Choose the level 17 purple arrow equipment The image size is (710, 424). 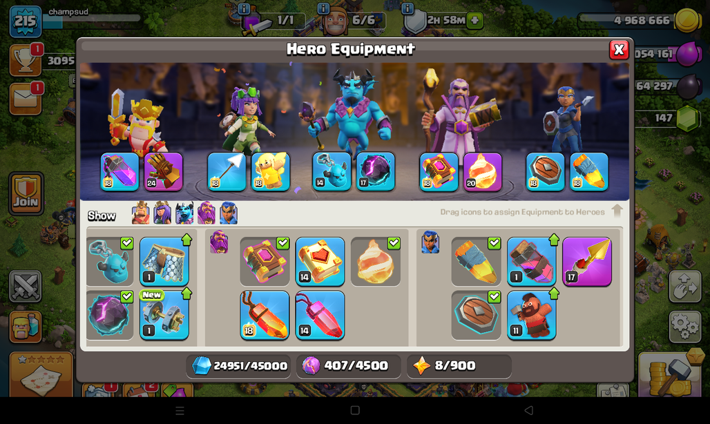click(587, 262)
